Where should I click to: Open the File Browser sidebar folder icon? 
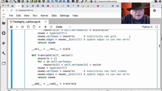(4, 23)
